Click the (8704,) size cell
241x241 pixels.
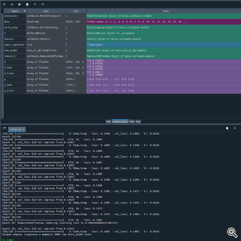point(76,79)
